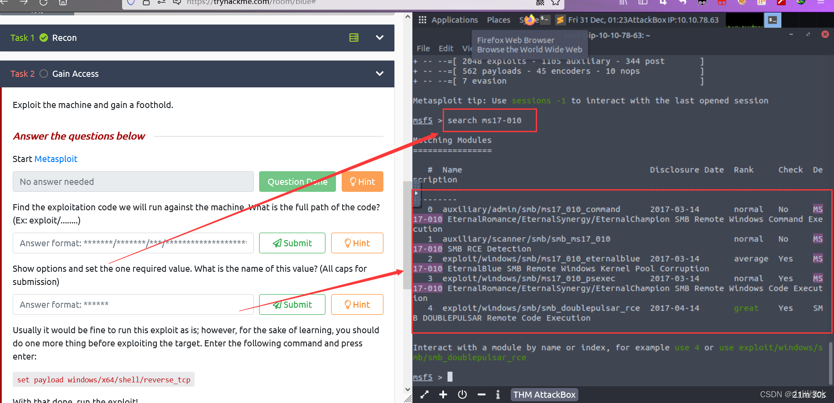Open the AttackBox Applications menu

click(x=455, y=20)
